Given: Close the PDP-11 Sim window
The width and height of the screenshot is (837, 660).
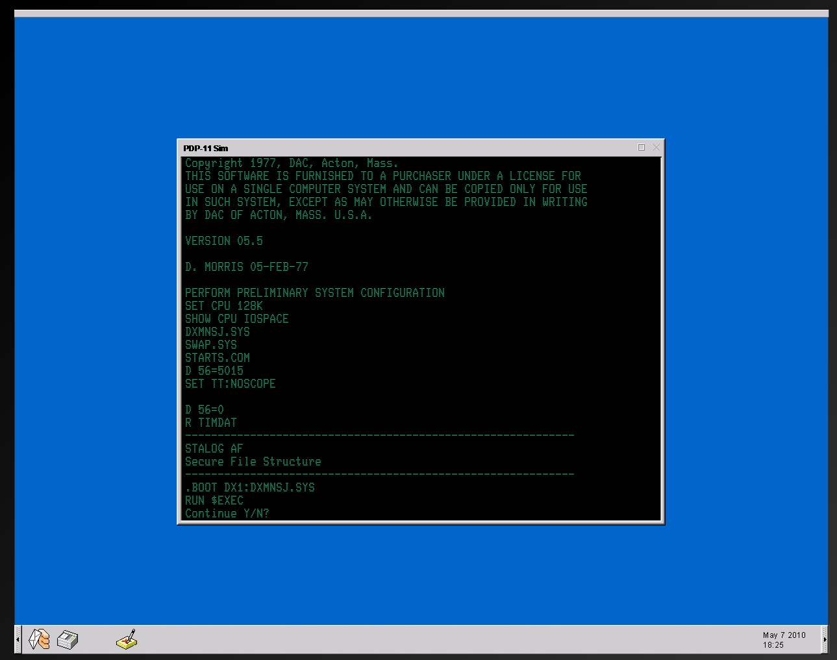Looking at the screenshot, I should point(656,147).
